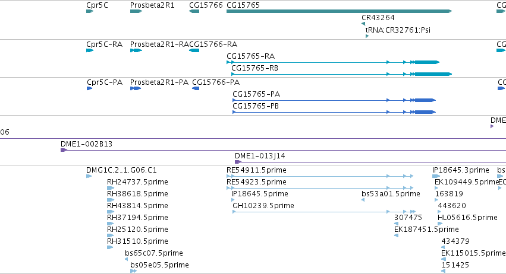The image size is (506, 274).
Task: Open the CG15765-RB transcript
Action: pos(254,68)
